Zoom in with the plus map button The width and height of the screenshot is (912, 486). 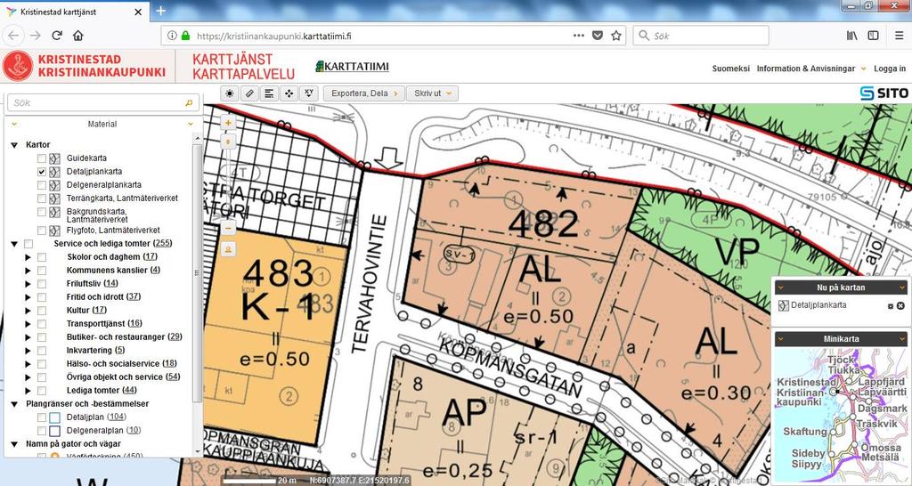(228, 123)
